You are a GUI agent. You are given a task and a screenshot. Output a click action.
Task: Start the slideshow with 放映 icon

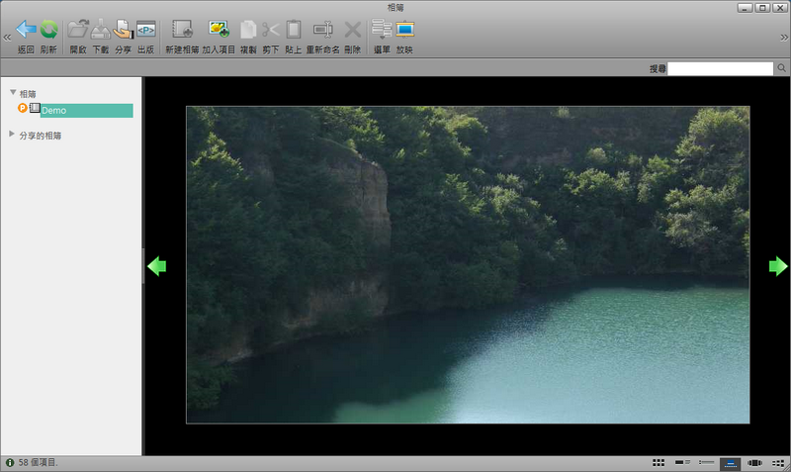(404, 31)
